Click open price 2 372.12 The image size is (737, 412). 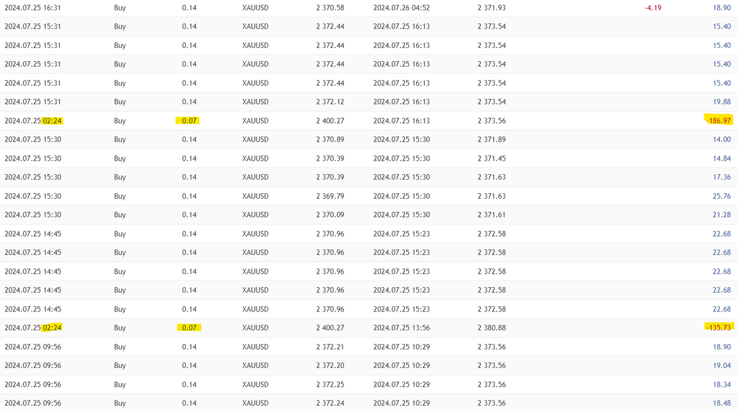(x=330, y=102)
